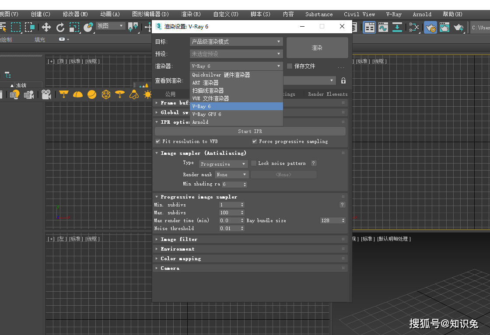Select the Move transform tool
Image resolution: width=490 pixels, height=335 pixels.
(x=46, y=28)
